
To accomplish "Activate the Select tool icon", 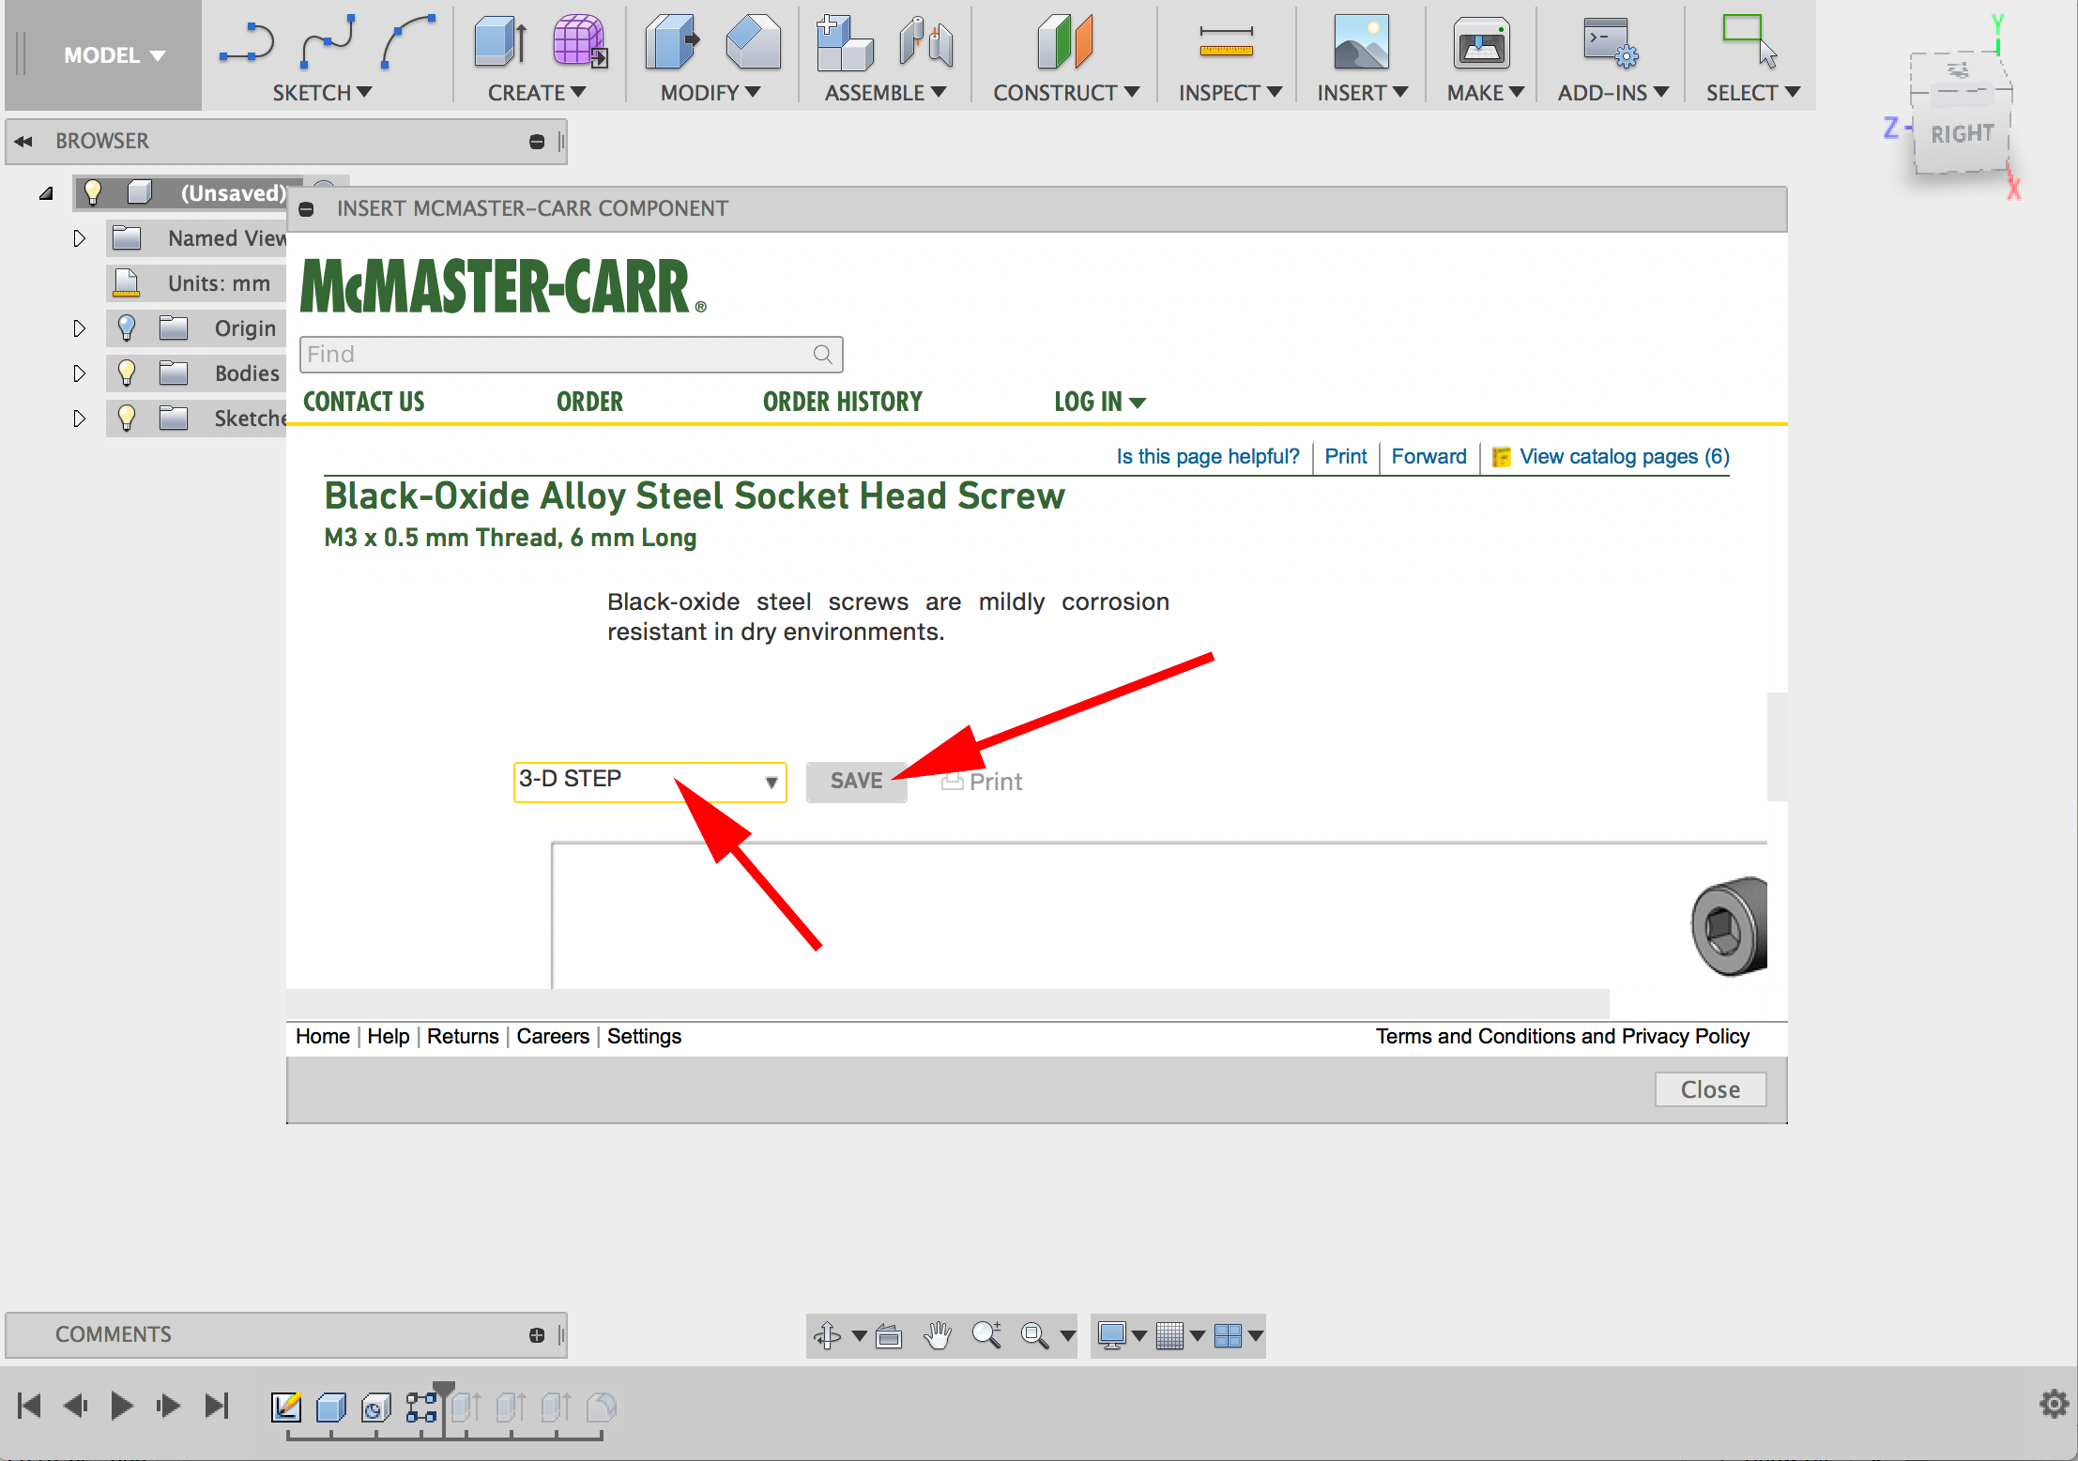I will [x=1749, y=40].
